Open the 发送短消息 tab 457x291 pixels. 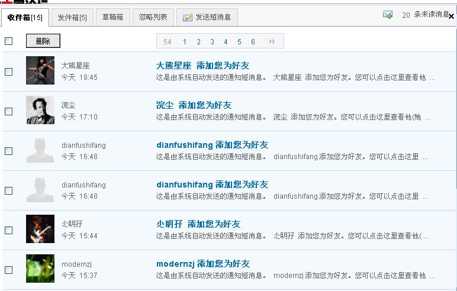[207, 17]
